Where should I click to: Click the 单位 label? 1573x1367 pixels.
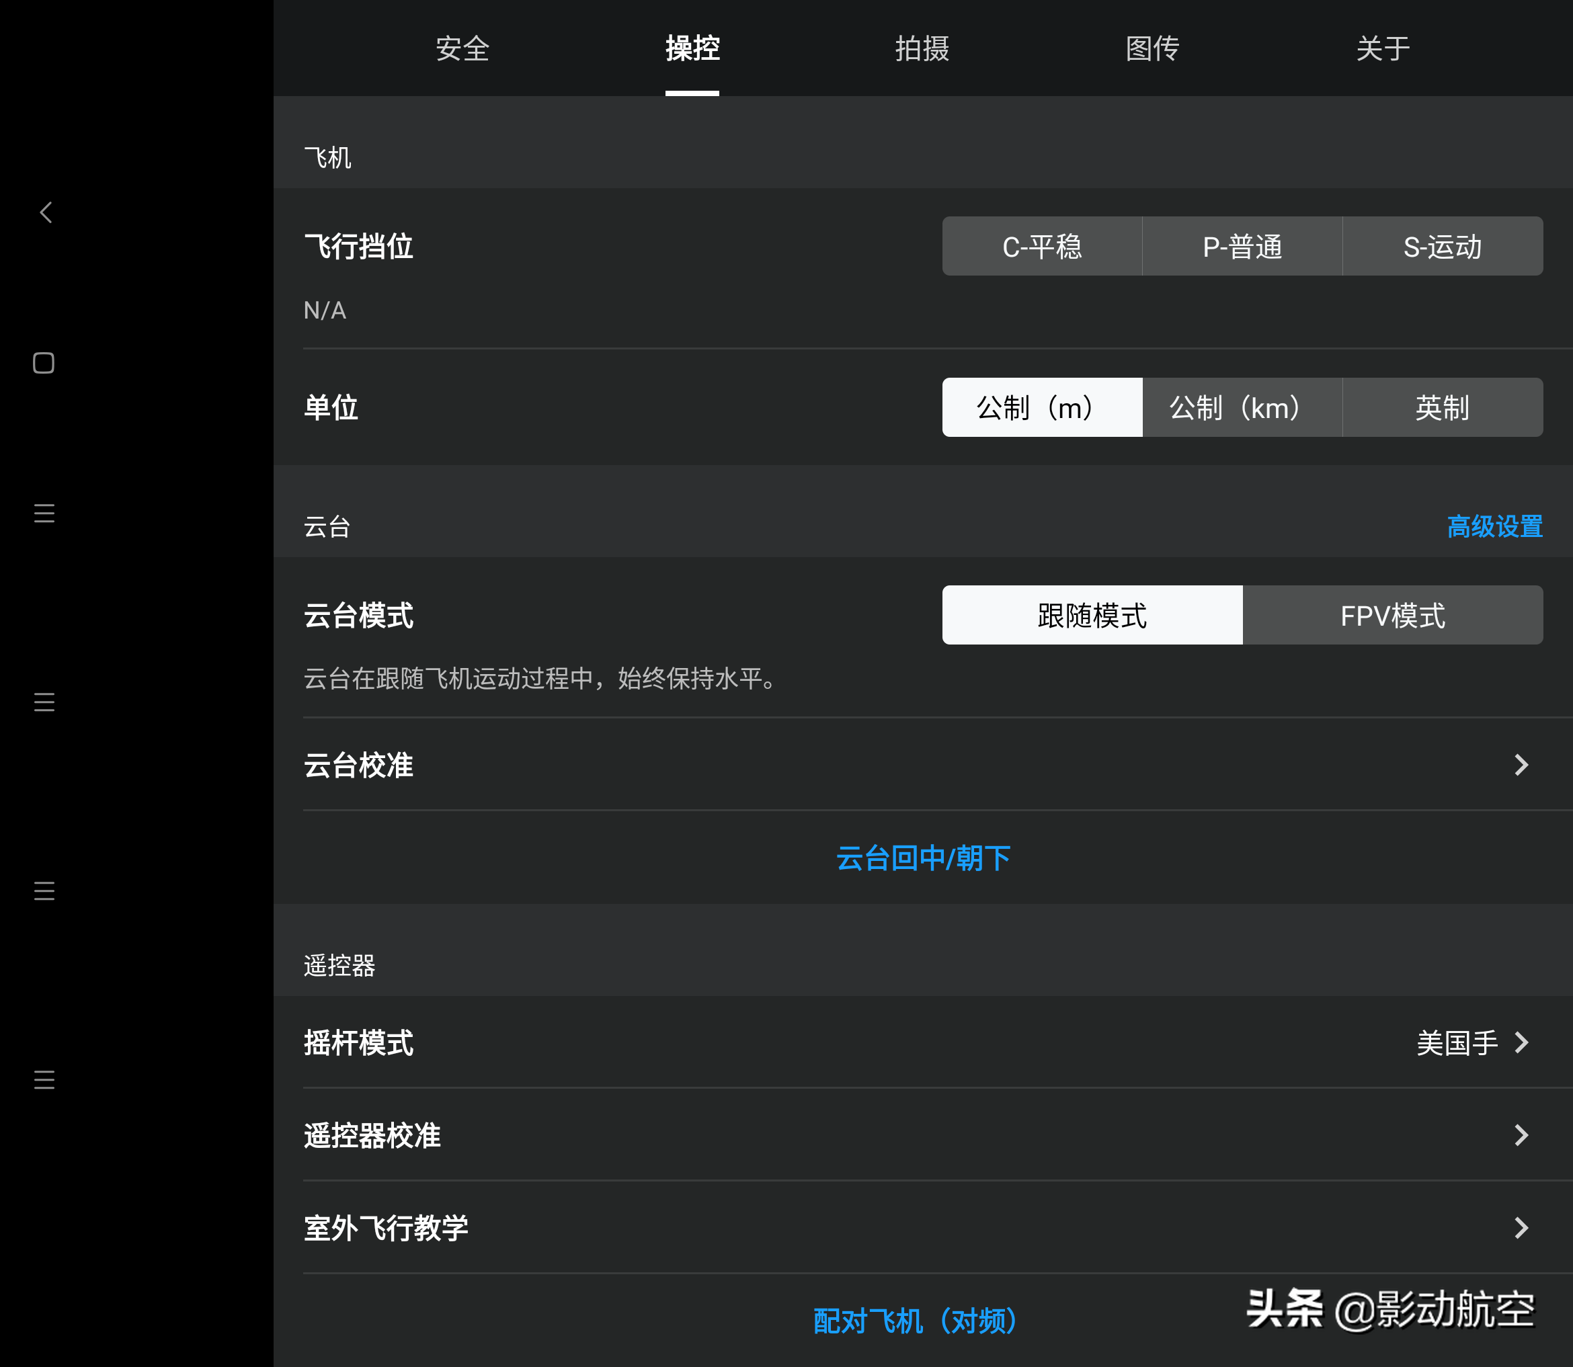pyautogui.click(x=331, y=407)
